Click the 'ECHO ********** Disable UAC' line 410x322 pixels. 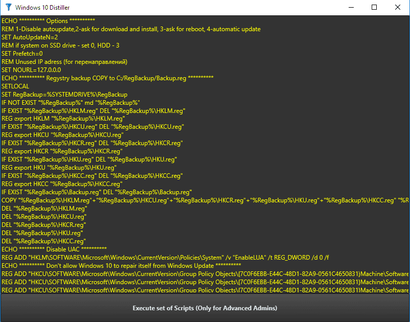[x=54, y=249]
